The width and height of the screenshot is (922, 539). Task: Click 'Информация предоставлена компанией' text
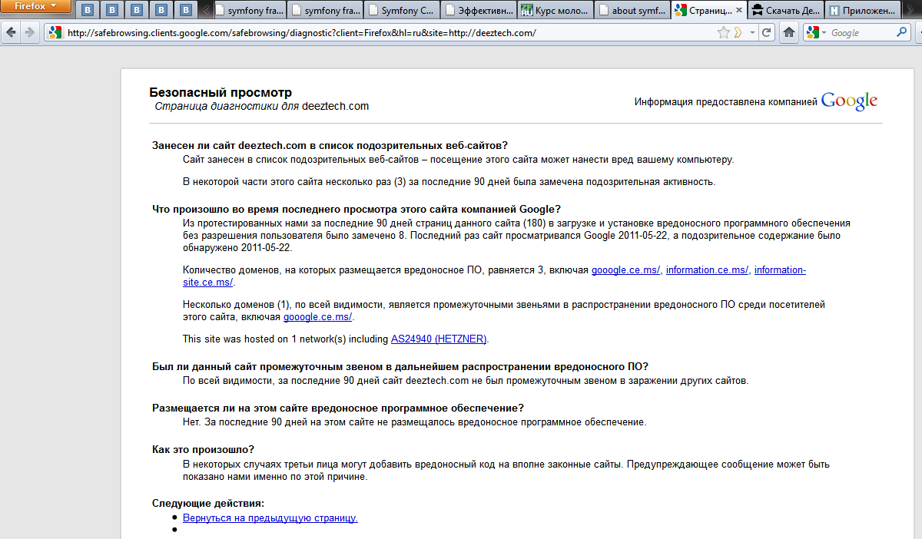pyautogui.click(x=725, y=101)
